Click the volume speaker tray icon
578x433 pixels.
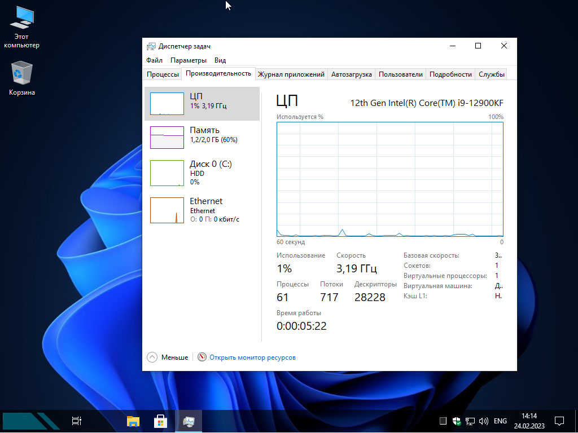[x=483, y=421]
